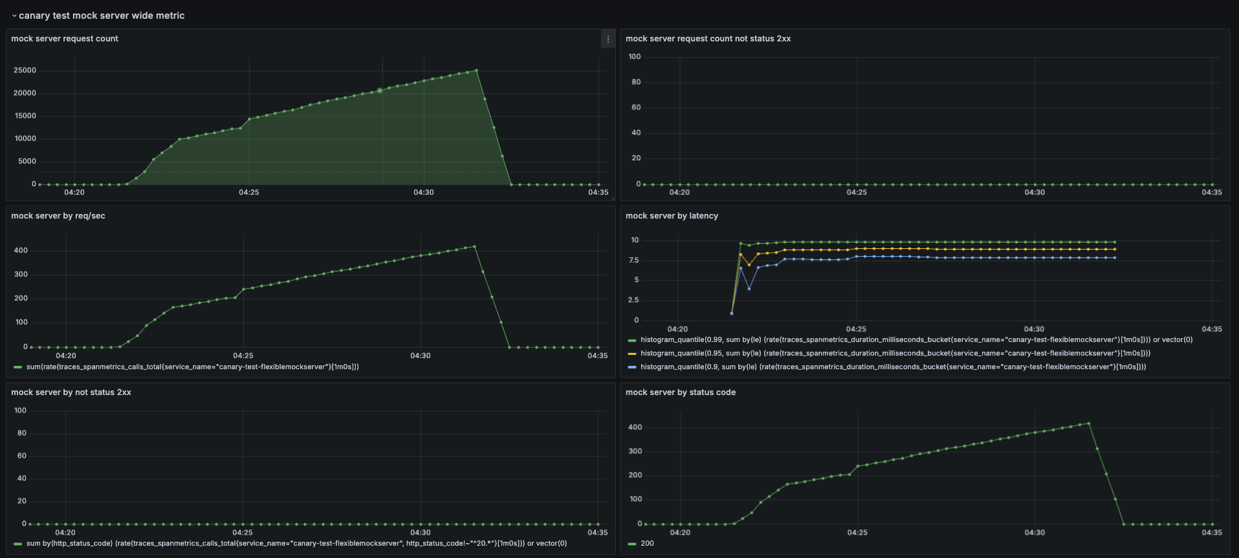
Task: Click the mock server request count panel title
Action: pos(65,39)
